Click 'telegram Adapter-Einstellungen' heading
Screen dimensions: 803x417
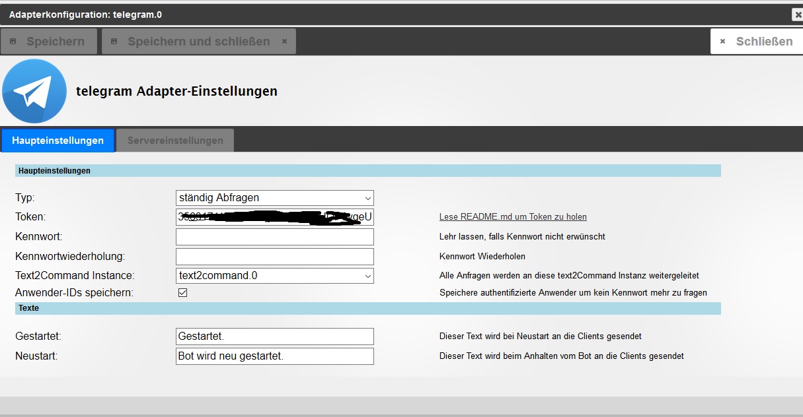(x=176, y=91)
